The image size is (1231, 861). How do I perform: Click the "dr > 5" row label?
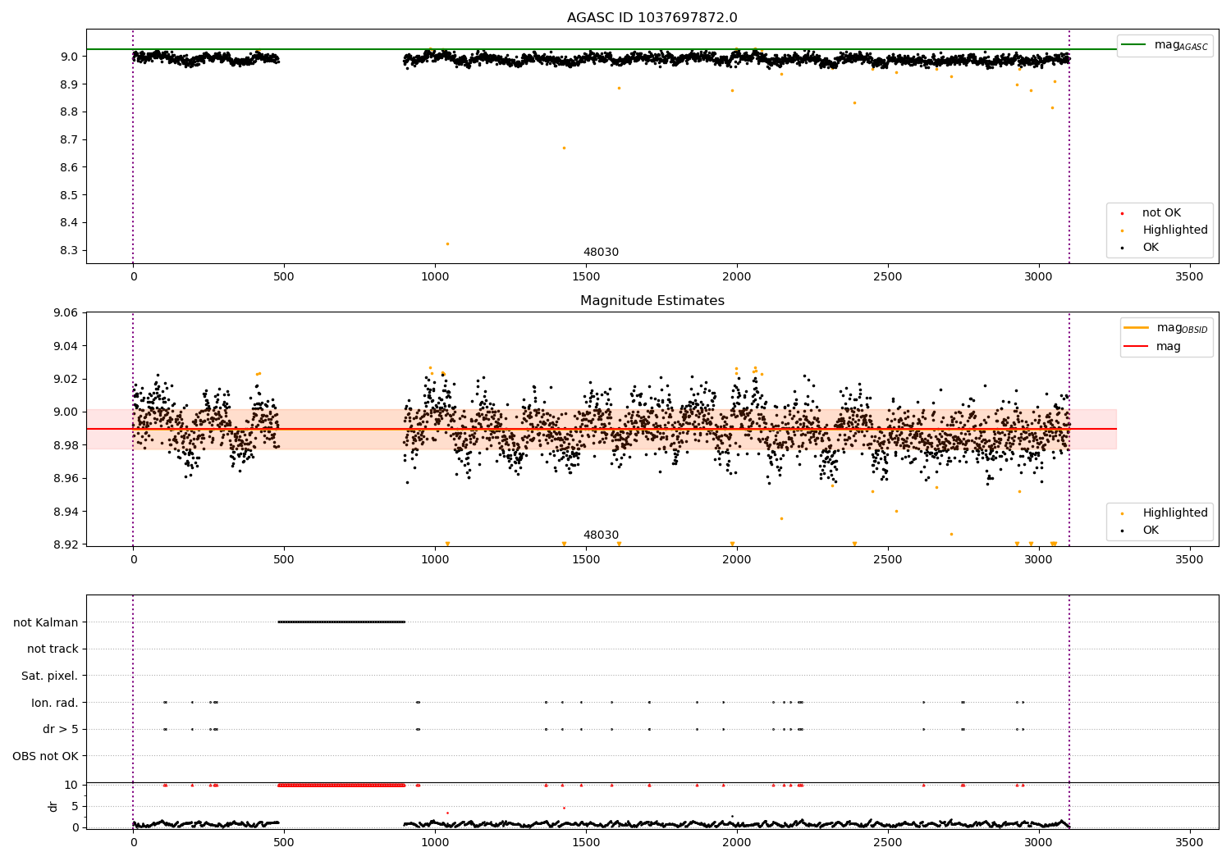(x=60, y=729)
